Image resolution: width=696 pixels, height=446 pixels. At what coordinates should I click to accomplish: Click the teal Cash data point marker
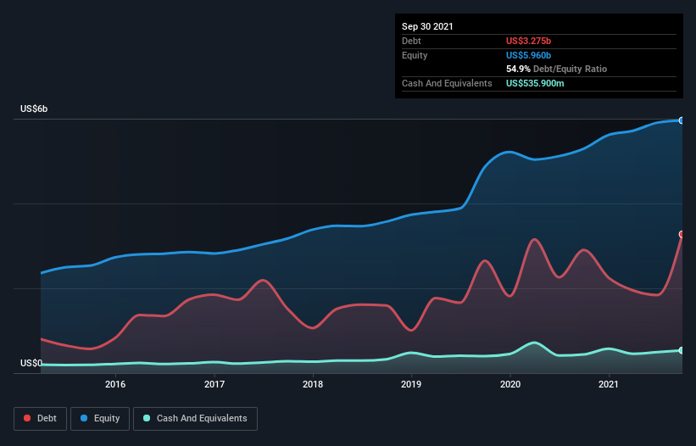682,350
